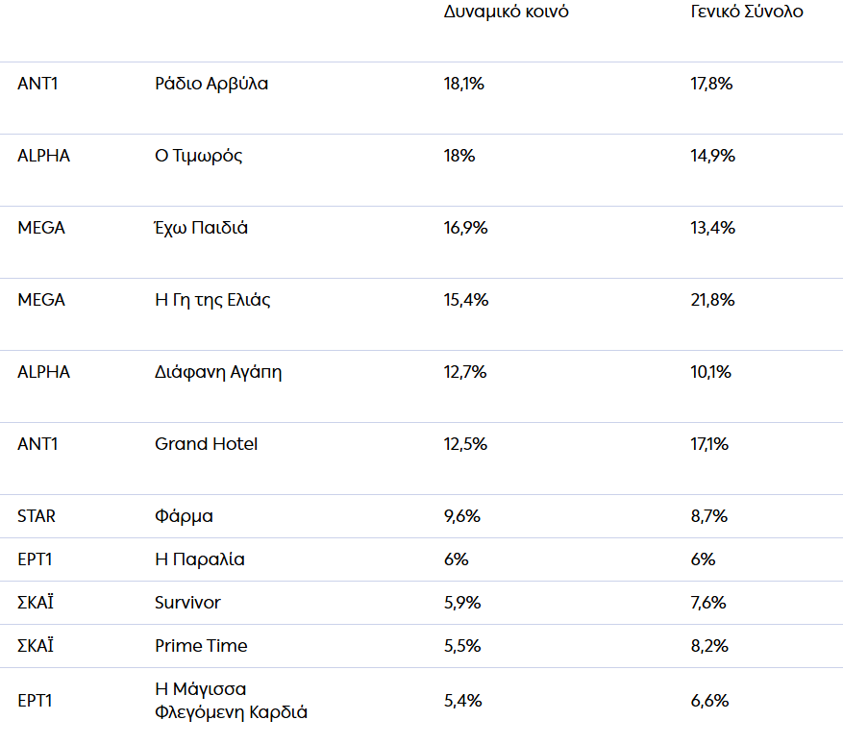The image size is (843, 745).
Task: Select the 'Διάφανη Αγάπη' table entry
Action: point(218,372)
